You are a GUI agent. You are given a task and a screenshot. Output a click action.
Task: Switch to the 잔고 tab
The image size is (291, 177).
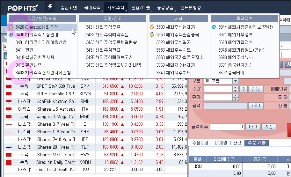pyautogui.click(x=237, y=143)
